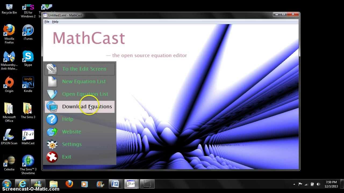The width and height of the screenshot is (344, 193).
Task: Click the blue question mark Help item
Action: click(80, 119)
